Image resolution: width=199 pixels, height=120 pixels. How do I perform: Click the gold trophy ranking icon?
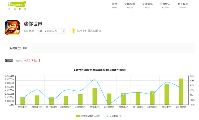73,31
